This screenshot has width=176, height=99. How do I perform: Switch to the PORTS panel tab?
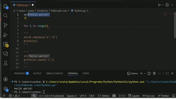tap(86, 73)
